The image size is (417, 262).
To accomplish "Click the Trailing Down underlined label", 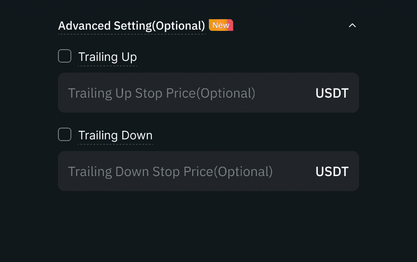I will point(116,135).
